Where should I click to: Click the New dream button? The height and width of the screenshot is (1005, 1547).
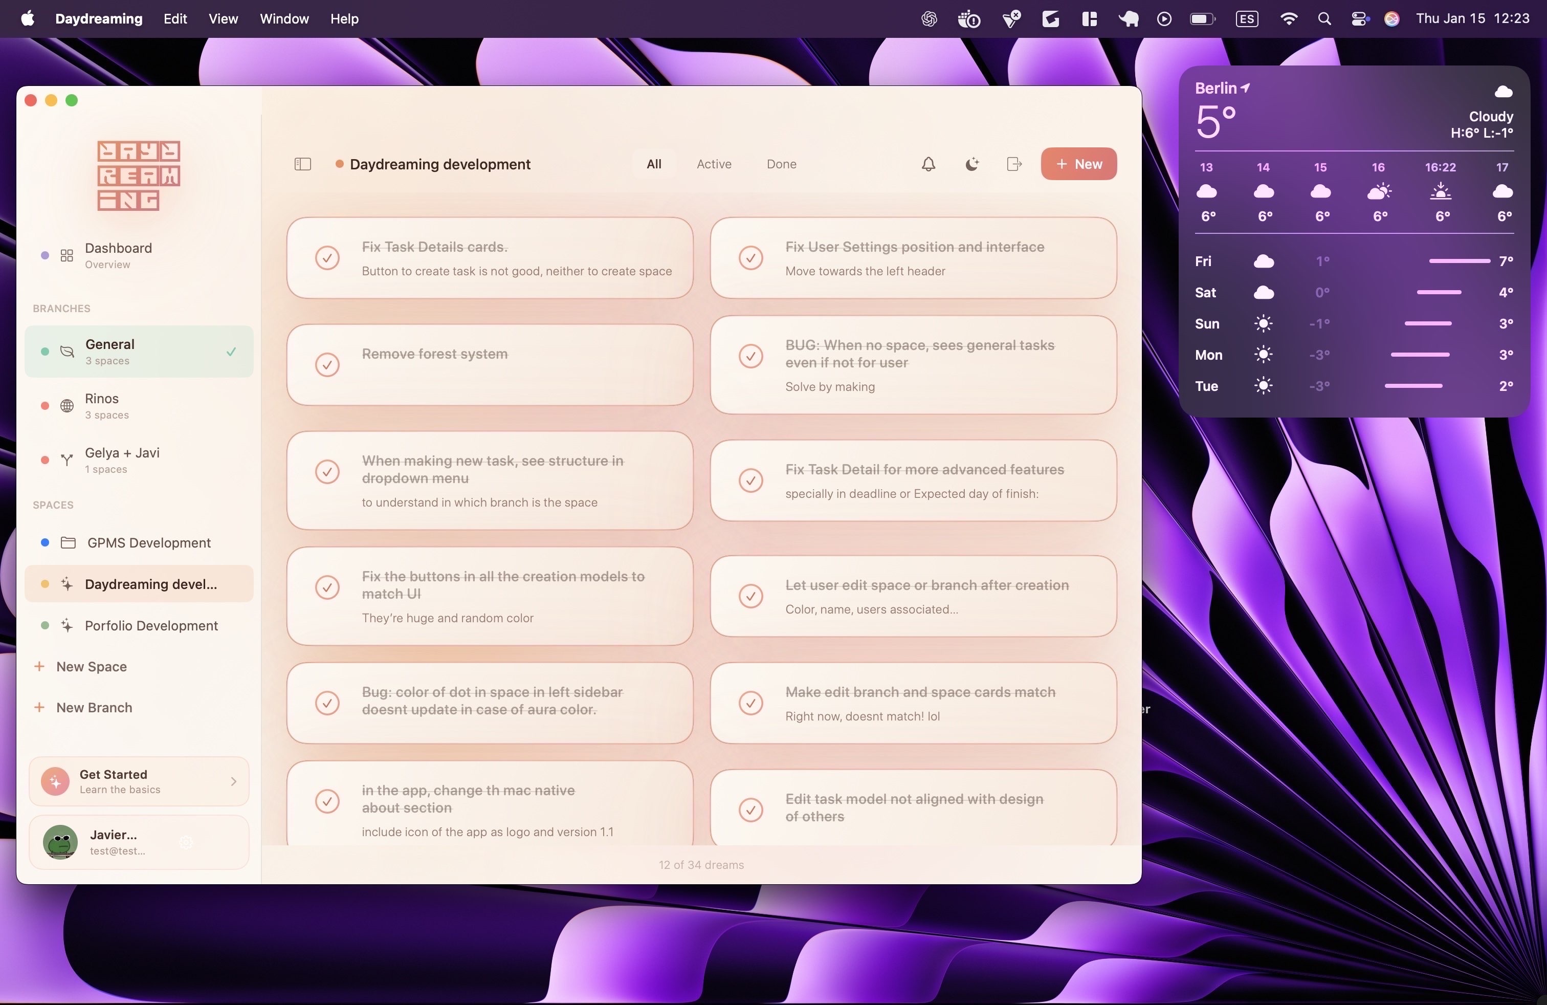pyautogui.click(x=1078, y=164)
